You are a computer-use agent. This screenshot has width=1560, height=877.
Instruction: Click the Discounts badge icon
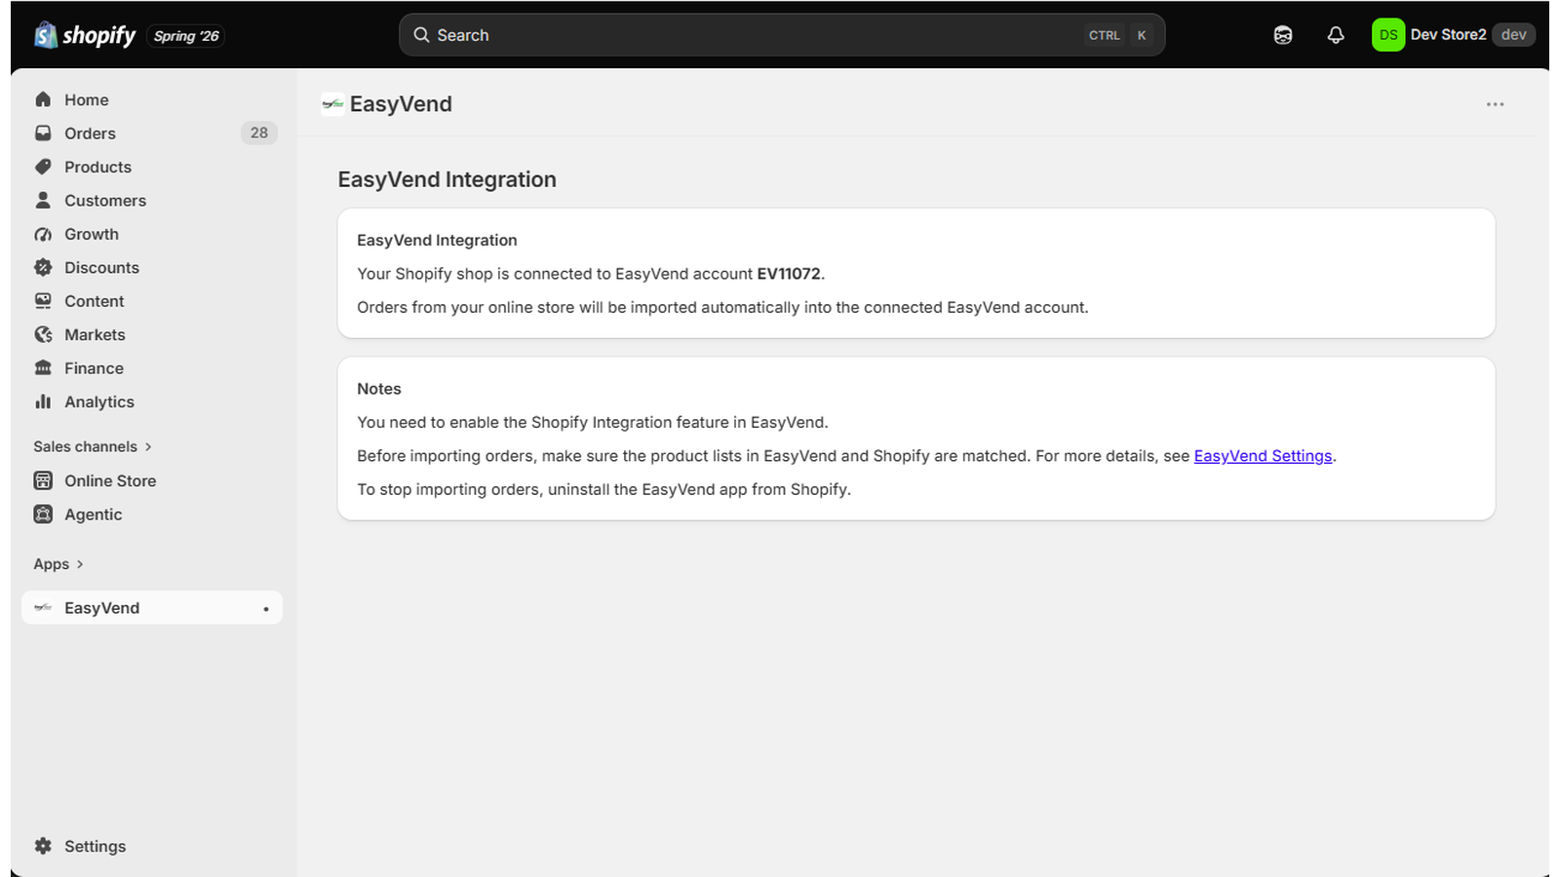43,268
